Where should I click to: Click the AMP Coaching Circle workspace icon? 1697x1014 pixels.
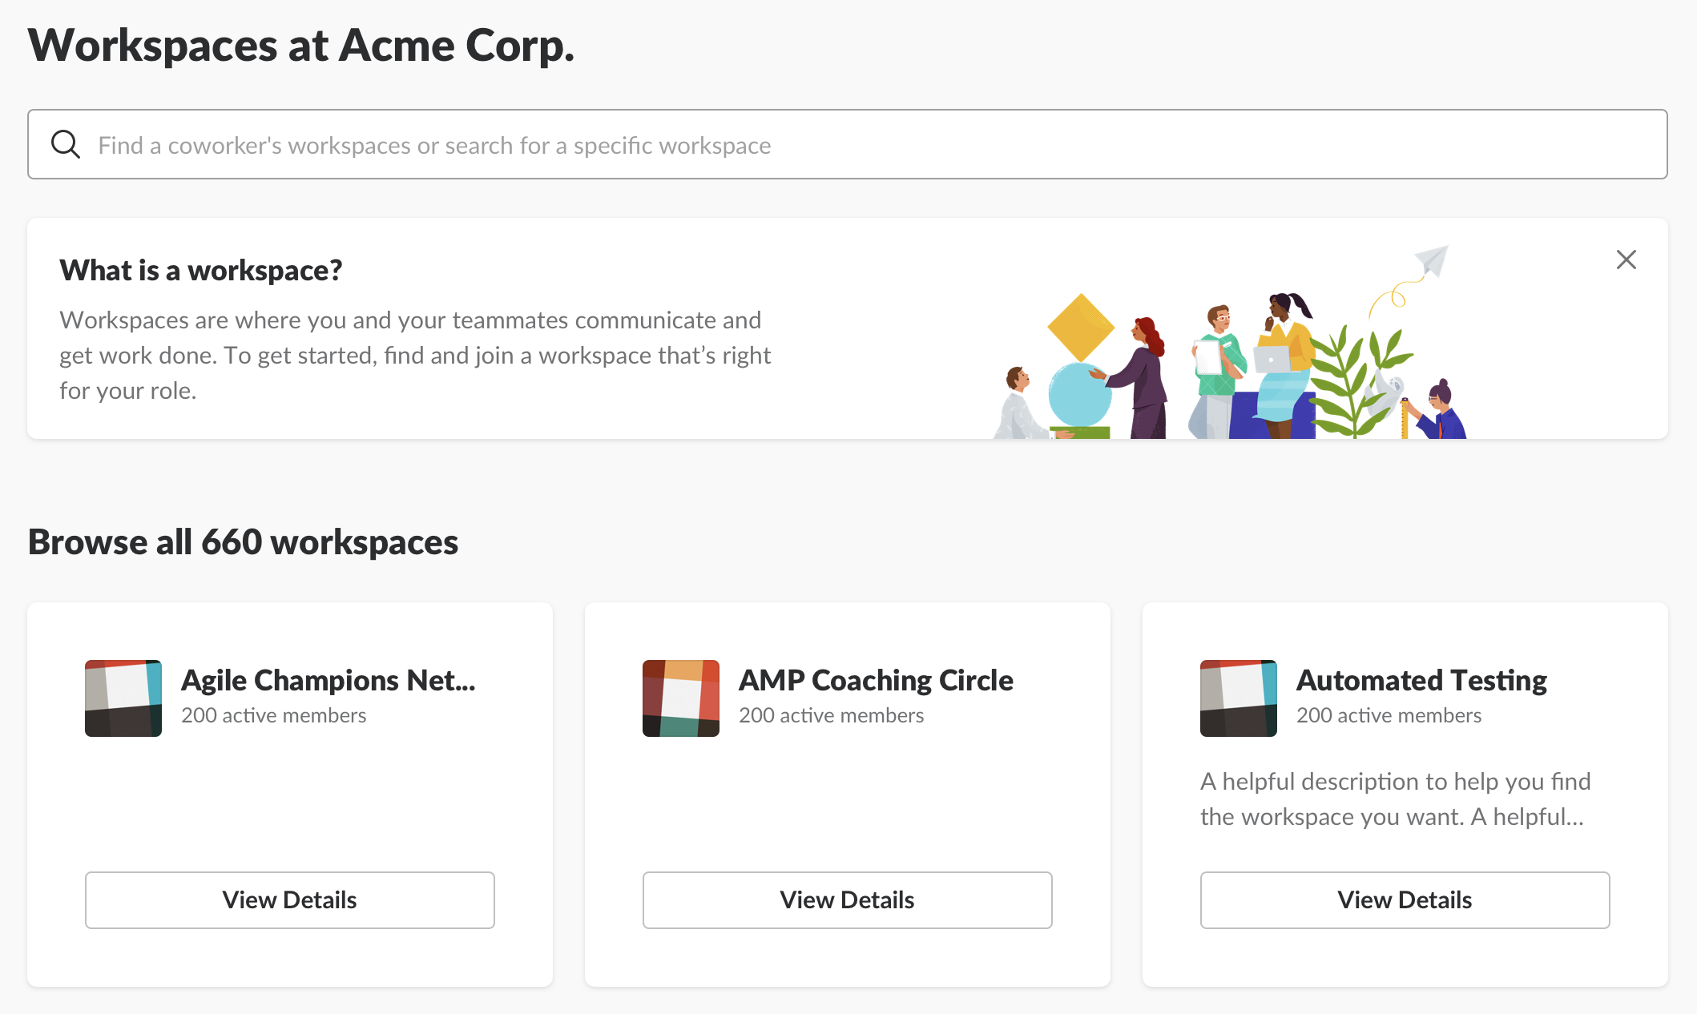coord(681,698)
